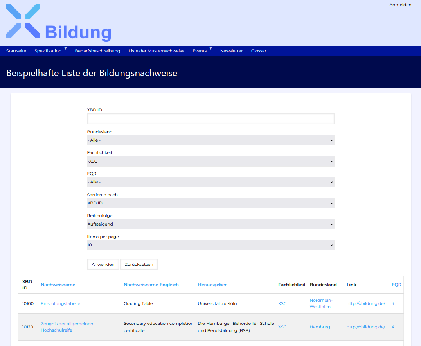Click the Anwenden button
This screenshot has height=346, width=421.
tap(103, 264)
